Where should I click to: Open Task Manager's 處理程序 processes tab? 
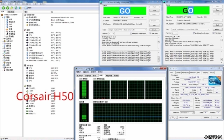click(88, 76)
